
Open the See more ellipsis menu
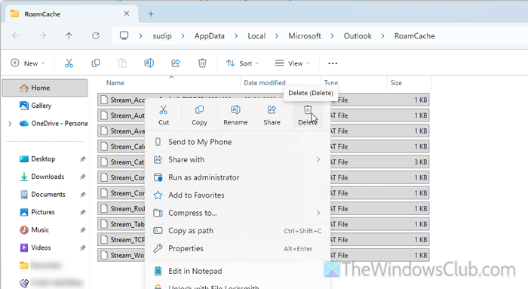click(x=333, y=63)
